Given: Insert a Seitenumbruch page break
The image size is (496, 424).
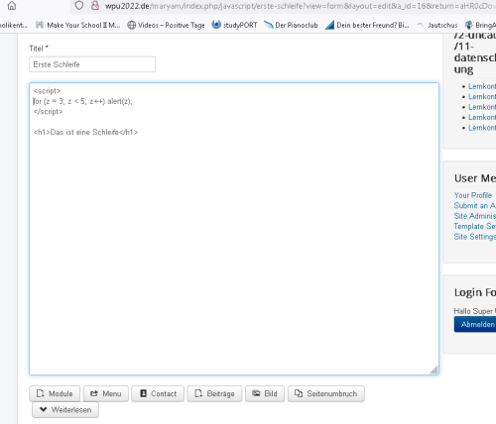Looking at the screenshot, I should 326,393.
